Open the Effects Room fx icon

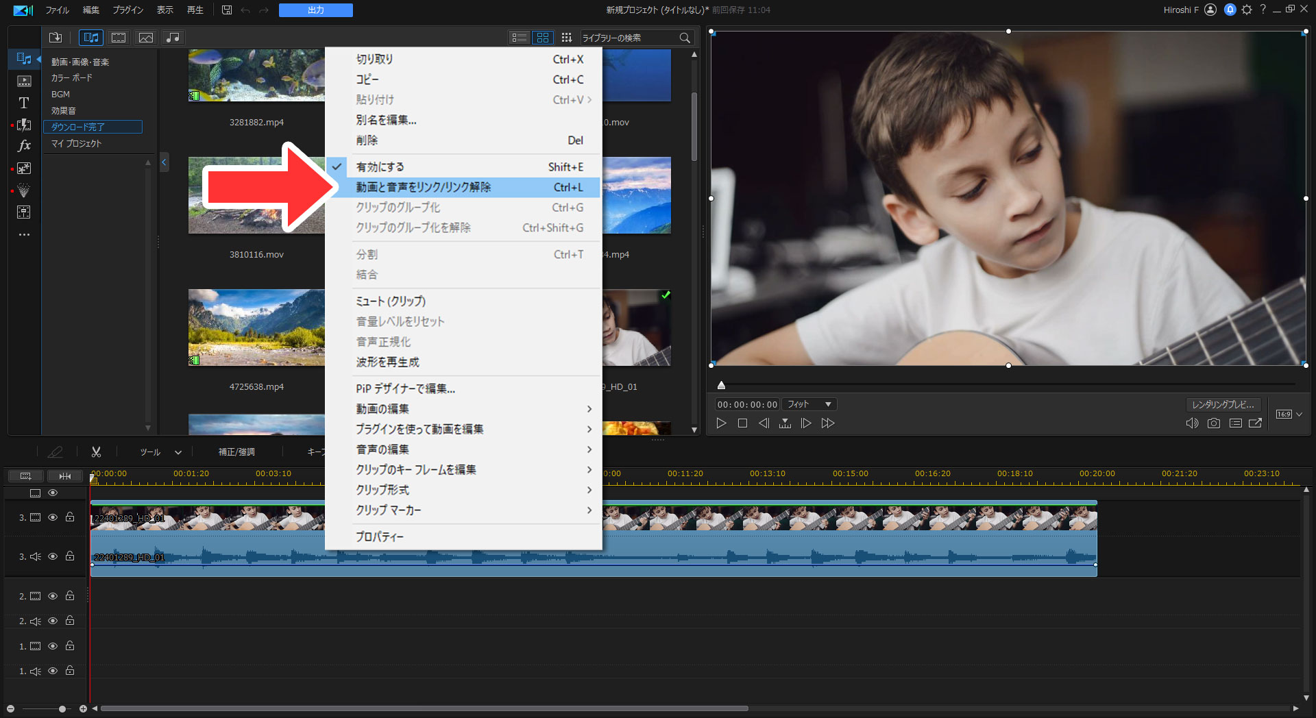[24, 146]
